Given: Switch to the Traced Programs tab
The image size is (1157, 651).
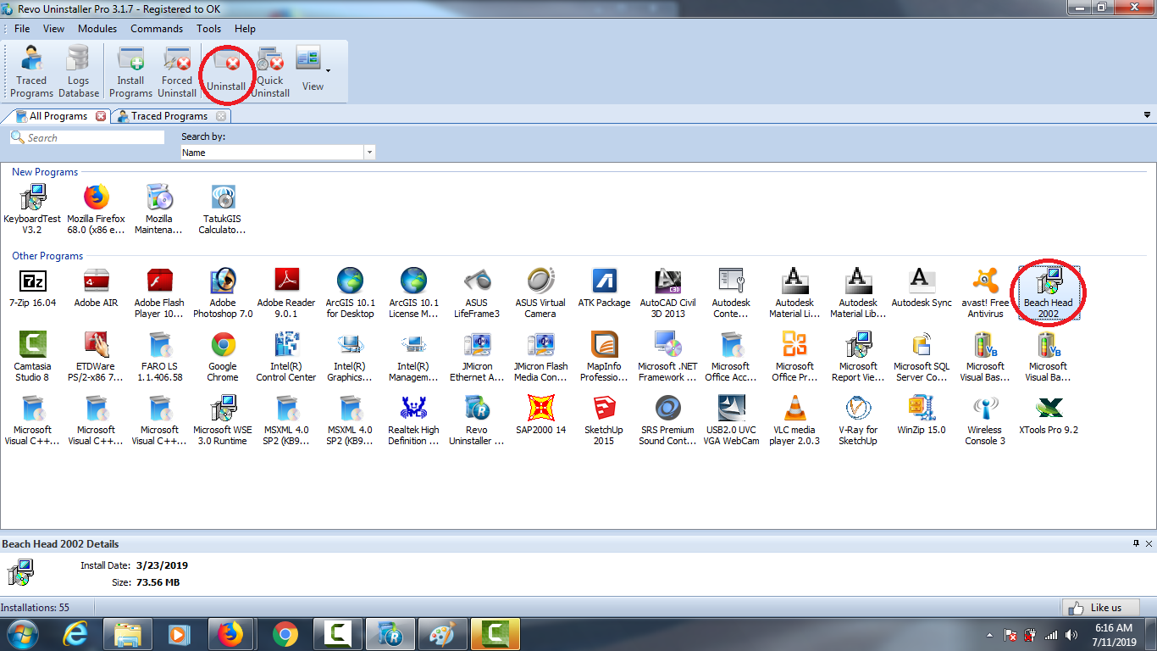Looking at the screenshot, I should pyautogui.click(x=170, y=116).
